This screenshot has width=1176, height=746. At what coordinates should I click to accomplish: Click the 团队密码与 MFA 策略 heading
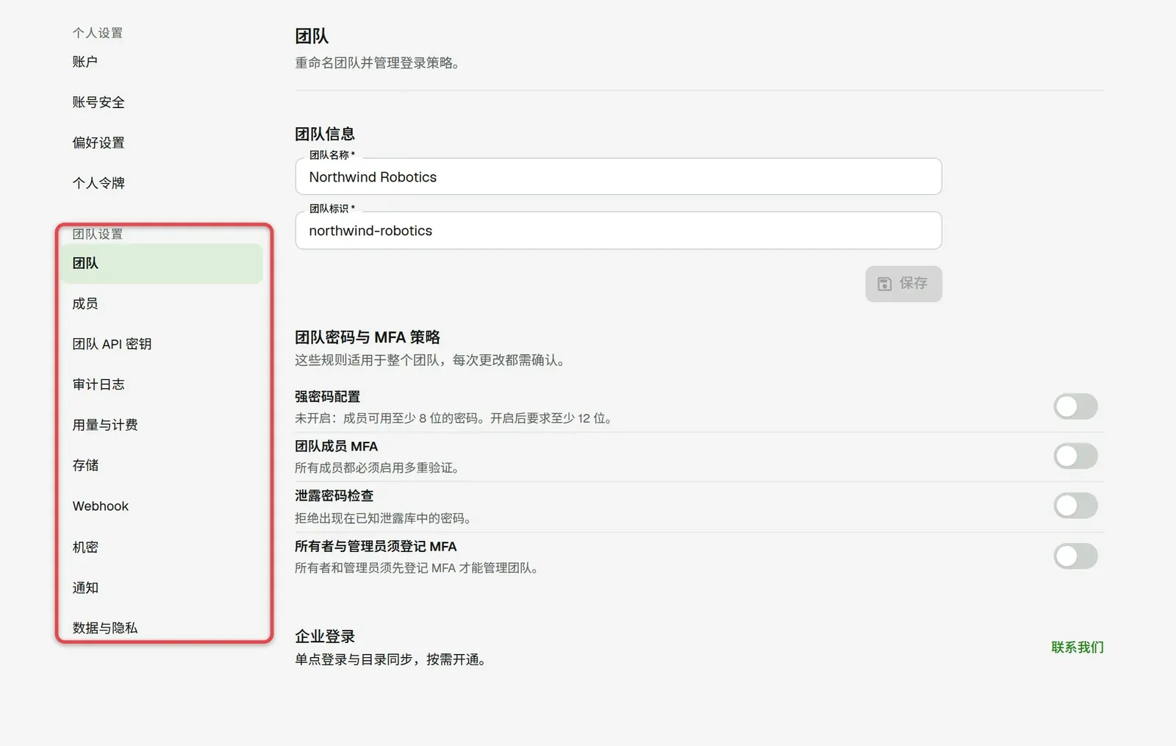coord(367,337)
